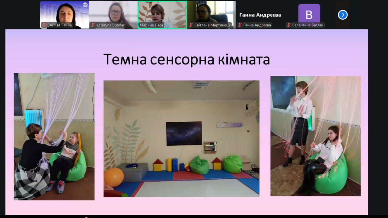Click center photo of empty sensory room
The image size is (388, 218).
coord(181,138)
